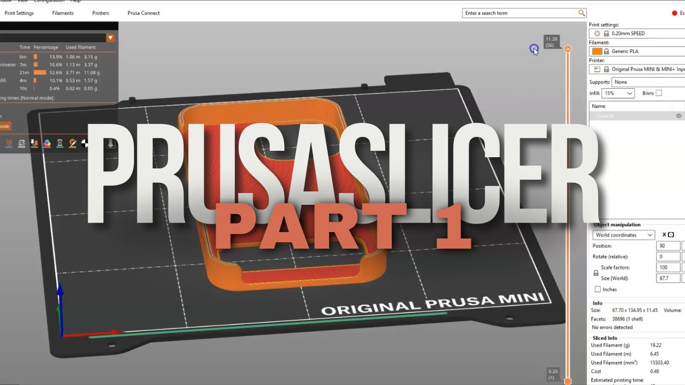Toggle the center of gravity icon
Image resolution: width=685 pixels, height=385 pixels.
pos(85,143)
